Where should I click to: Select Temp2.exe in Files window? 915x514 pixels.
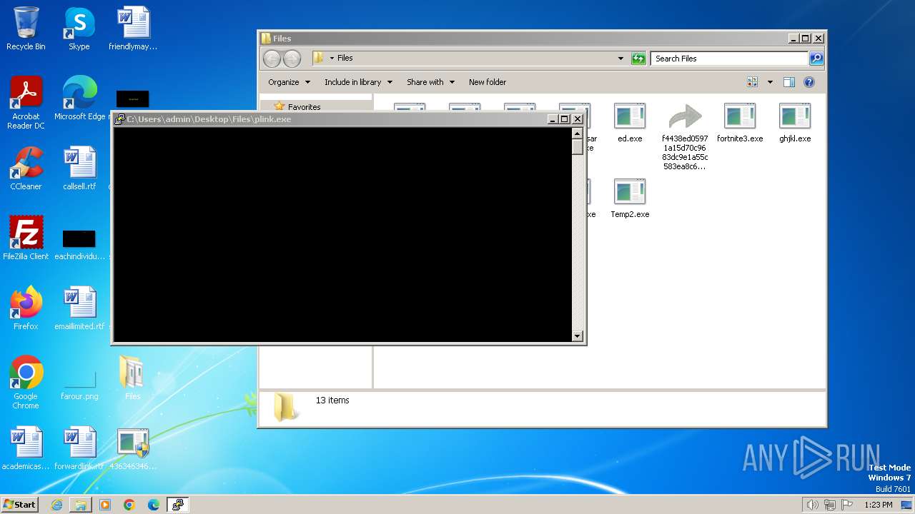pyautogui.click(x=630, y=198)
